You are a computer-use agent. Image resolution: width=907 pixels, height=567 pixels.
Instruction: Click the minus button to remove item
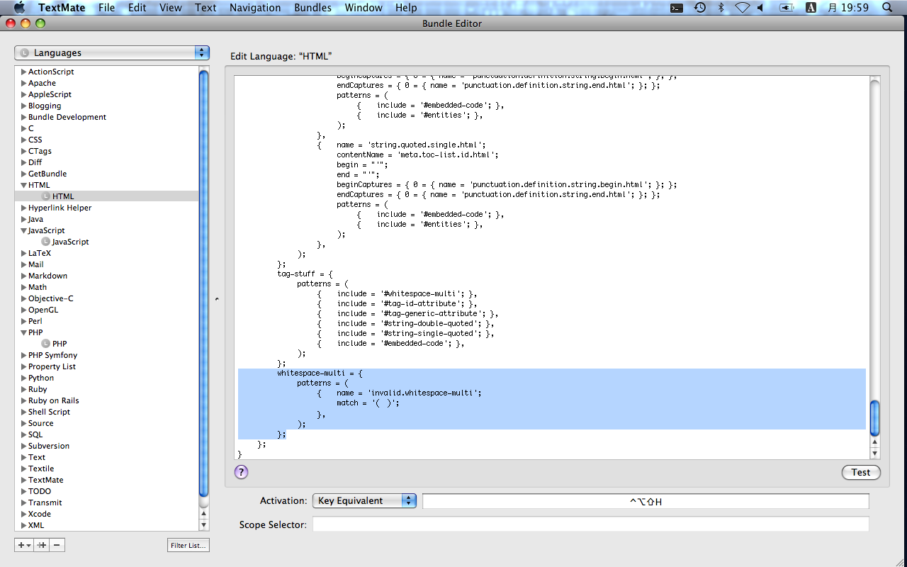57,545
